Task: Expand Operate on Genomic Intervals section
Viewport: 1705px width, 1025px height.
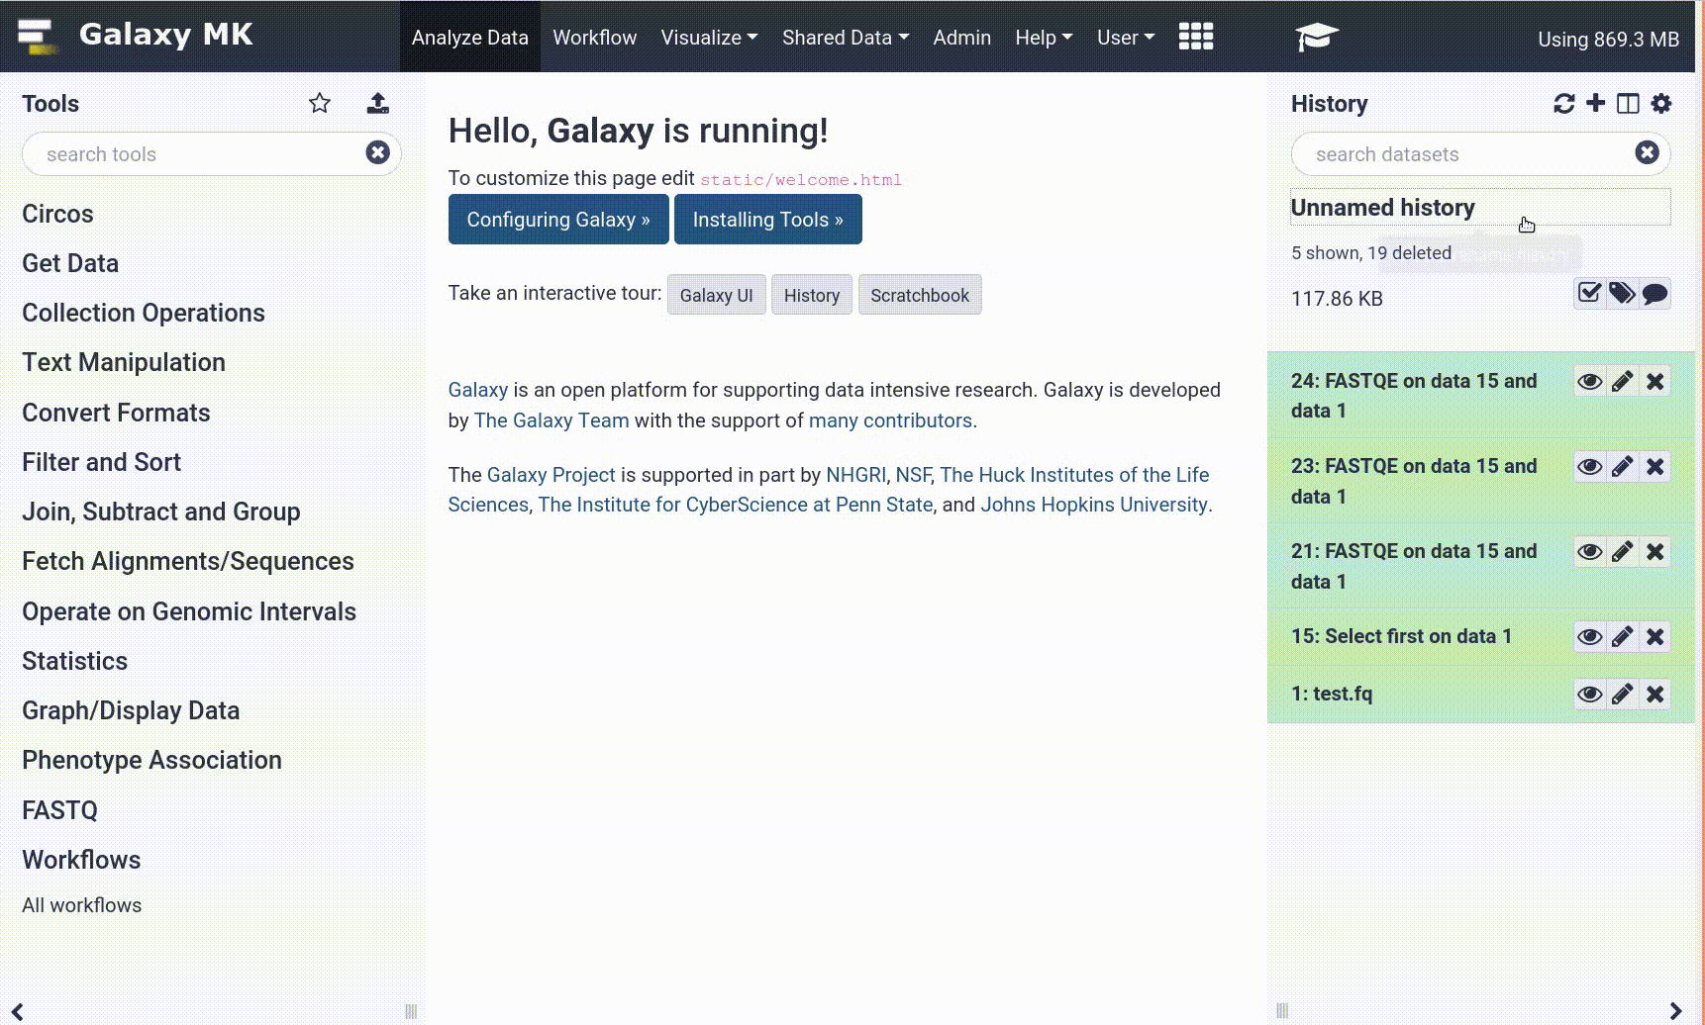Action: click(x=189, y=611)
